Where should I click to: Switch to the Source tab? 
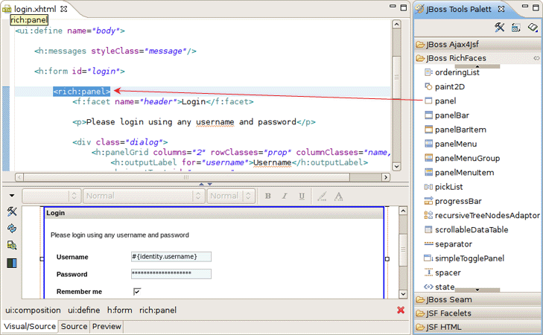74,326
